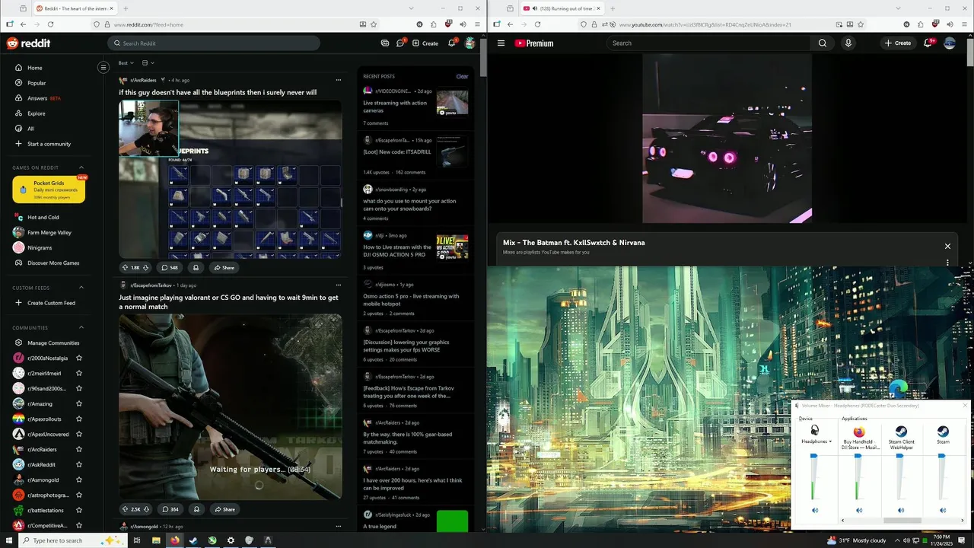Open YouTube notifications bell
This screenshot has height=548, width=974.
pyautogui.click(x=928, y=43)
